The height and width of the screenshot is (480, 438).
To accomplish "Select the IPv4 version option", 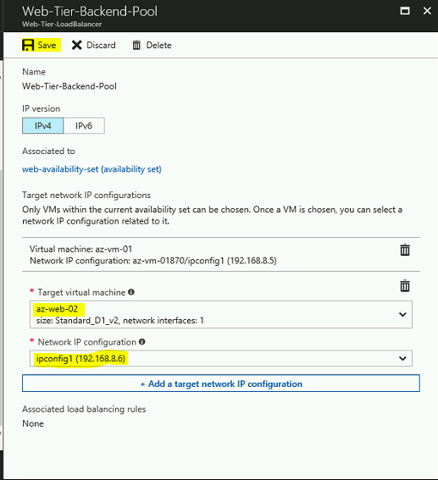I will (43, 125).
